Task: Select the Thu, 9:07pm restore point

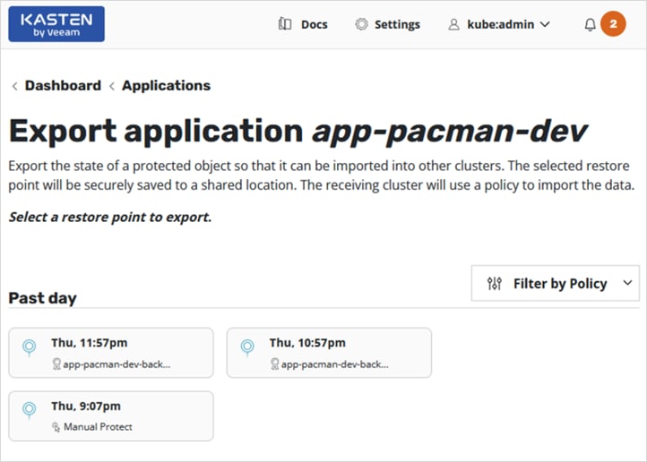Action: pos(111,416)
